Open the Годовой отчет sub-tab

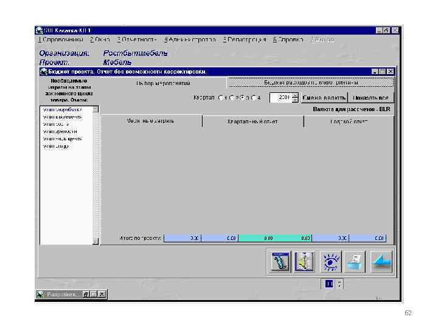349,121
